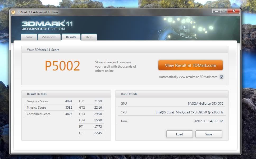Click the Store, share and compare description text
This screenshot has height=159, width=256.
click(116, 67)
